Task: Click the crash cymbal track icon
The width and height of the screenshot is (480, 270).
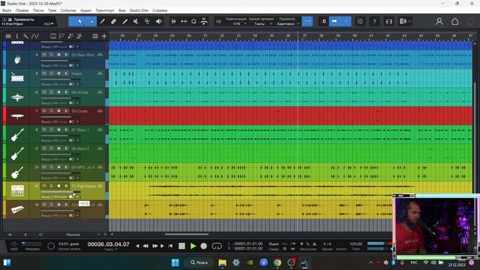Action: pos(17,116)
